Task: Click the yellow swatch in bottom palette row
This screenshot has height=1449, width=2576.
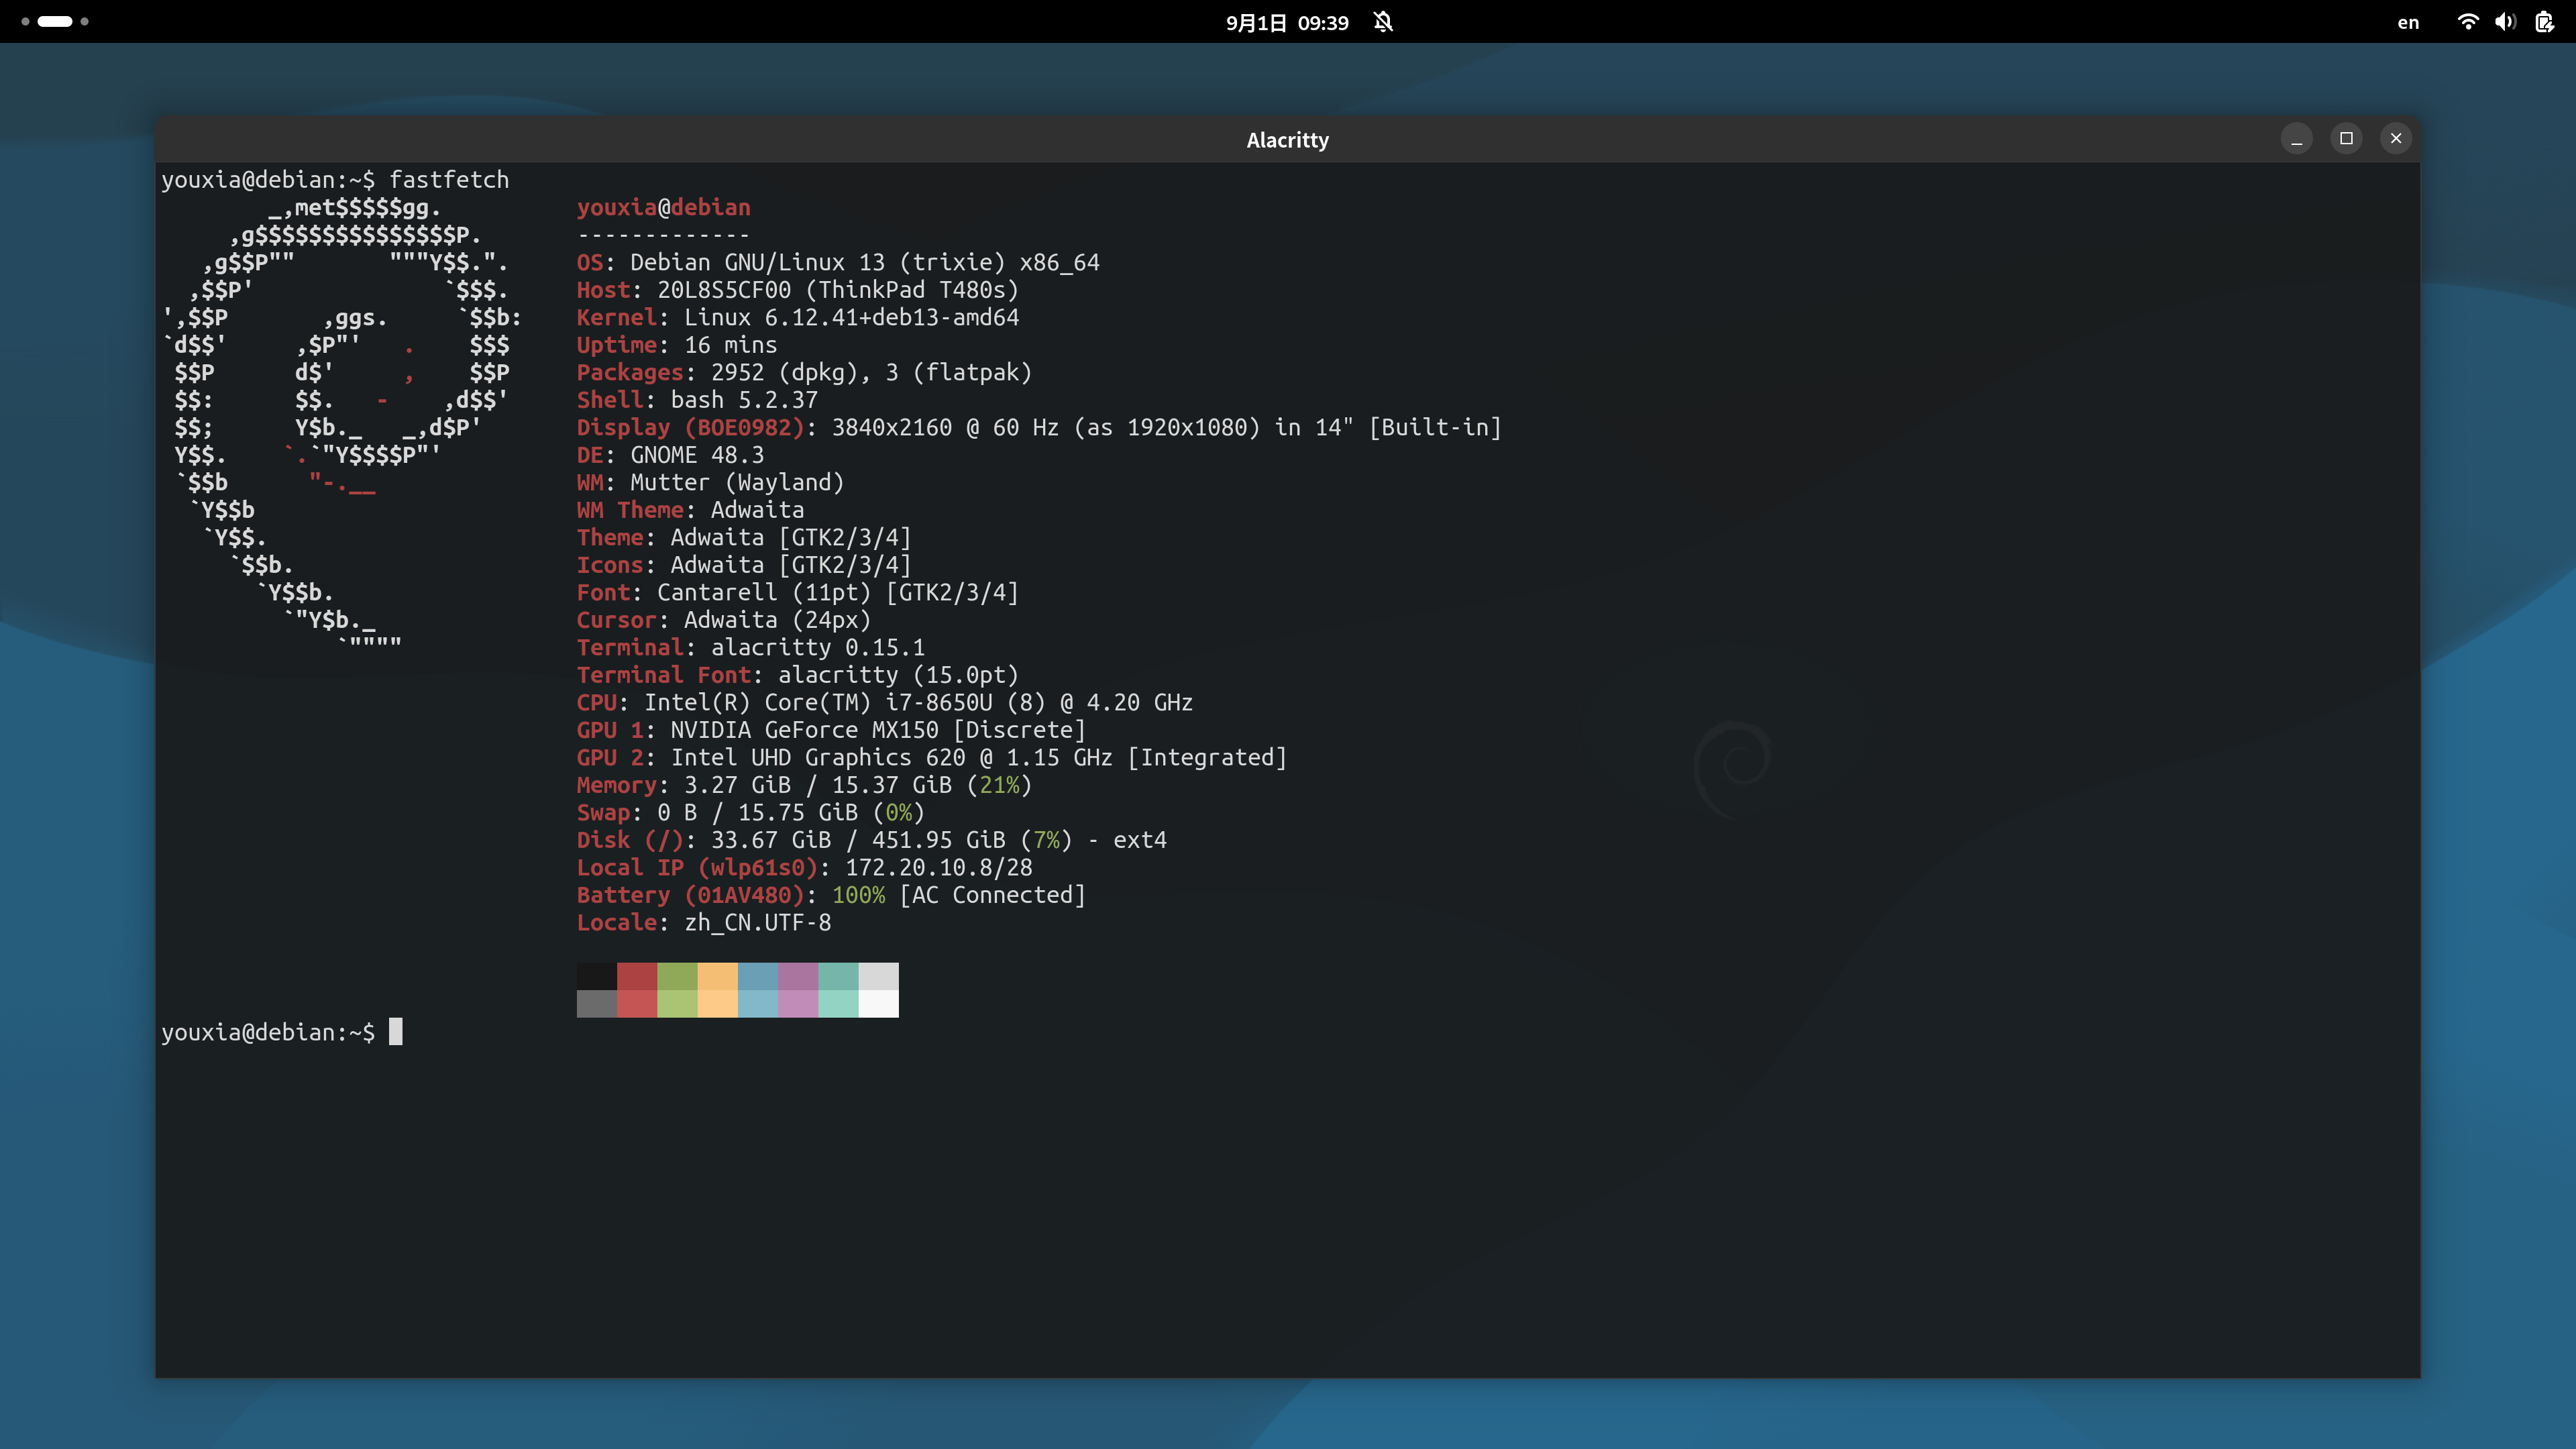Action: (717, 1003)
